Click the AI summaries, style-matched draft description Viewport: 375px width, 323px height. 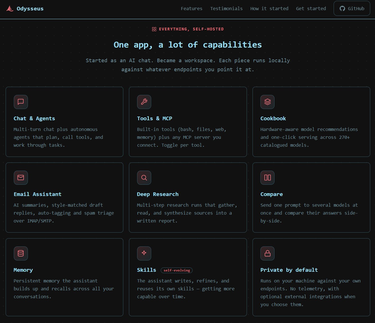click(64, 213)
